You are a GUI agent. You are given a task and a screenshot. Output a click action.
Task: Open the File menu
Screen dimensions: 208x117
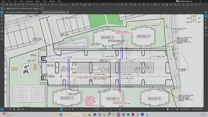9,1
